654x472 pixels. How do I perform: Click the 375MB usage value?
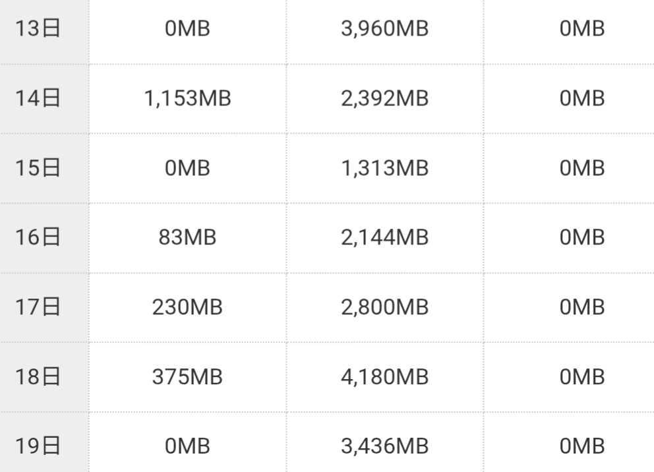coord(187,377)
